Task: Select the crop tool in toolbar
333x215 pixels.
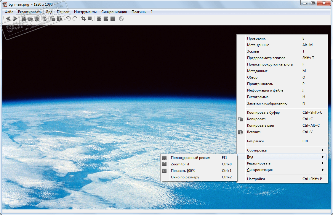Action: pyautogui.click(x=84, y=19)
